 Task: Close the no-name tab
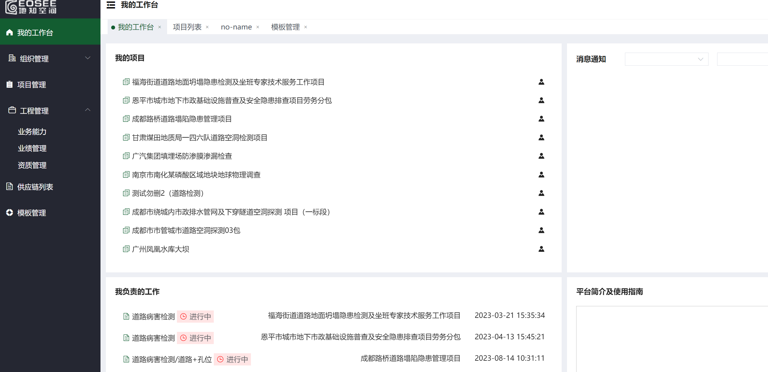tap(258, 27)
